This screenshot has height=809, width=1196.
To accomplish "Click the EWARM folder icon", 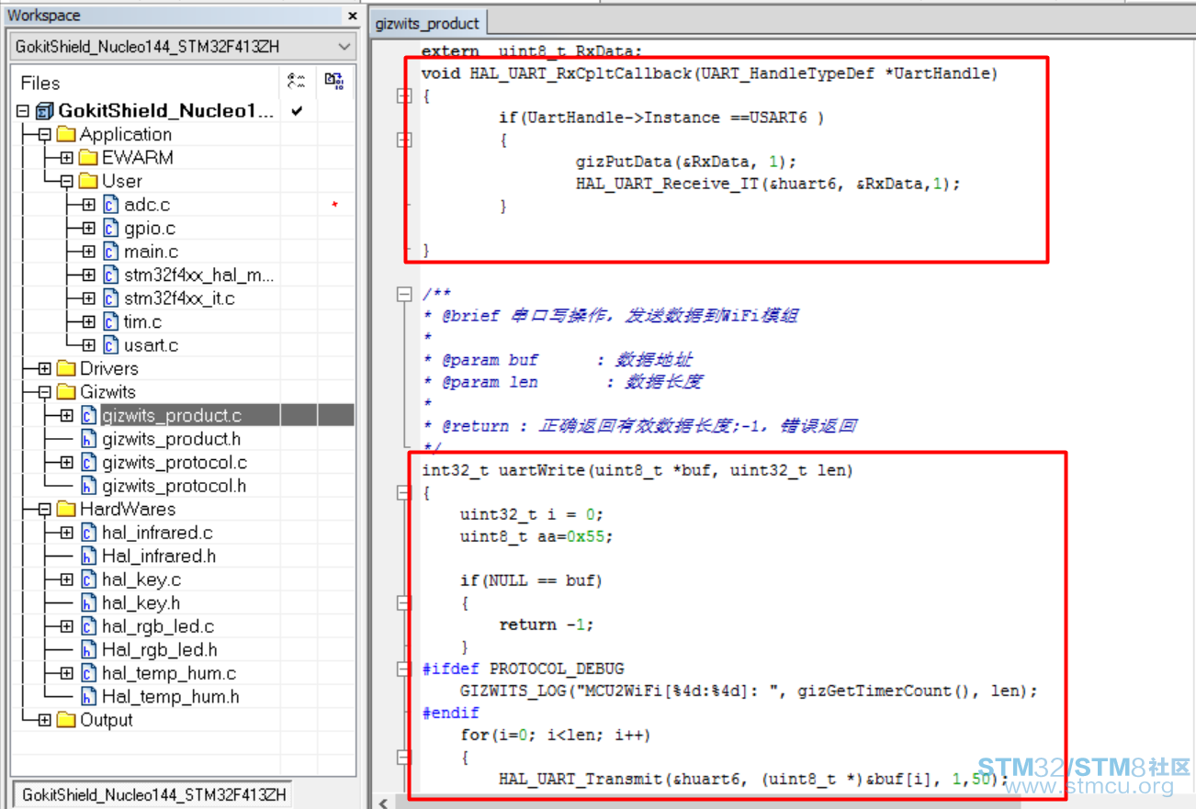I will click(88, 158).
